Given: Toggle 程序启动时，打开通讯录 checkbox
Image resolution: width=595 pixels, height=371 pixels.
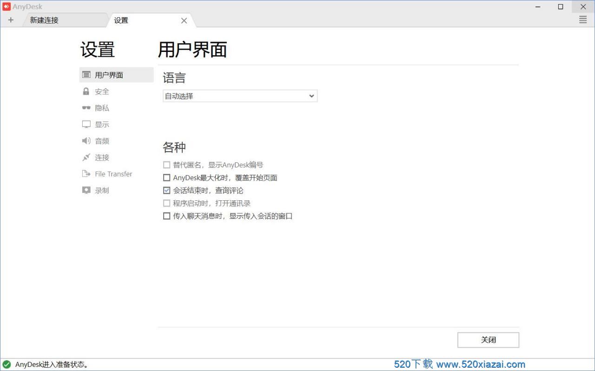Looking at the screenshot, I should coord(166,203).
